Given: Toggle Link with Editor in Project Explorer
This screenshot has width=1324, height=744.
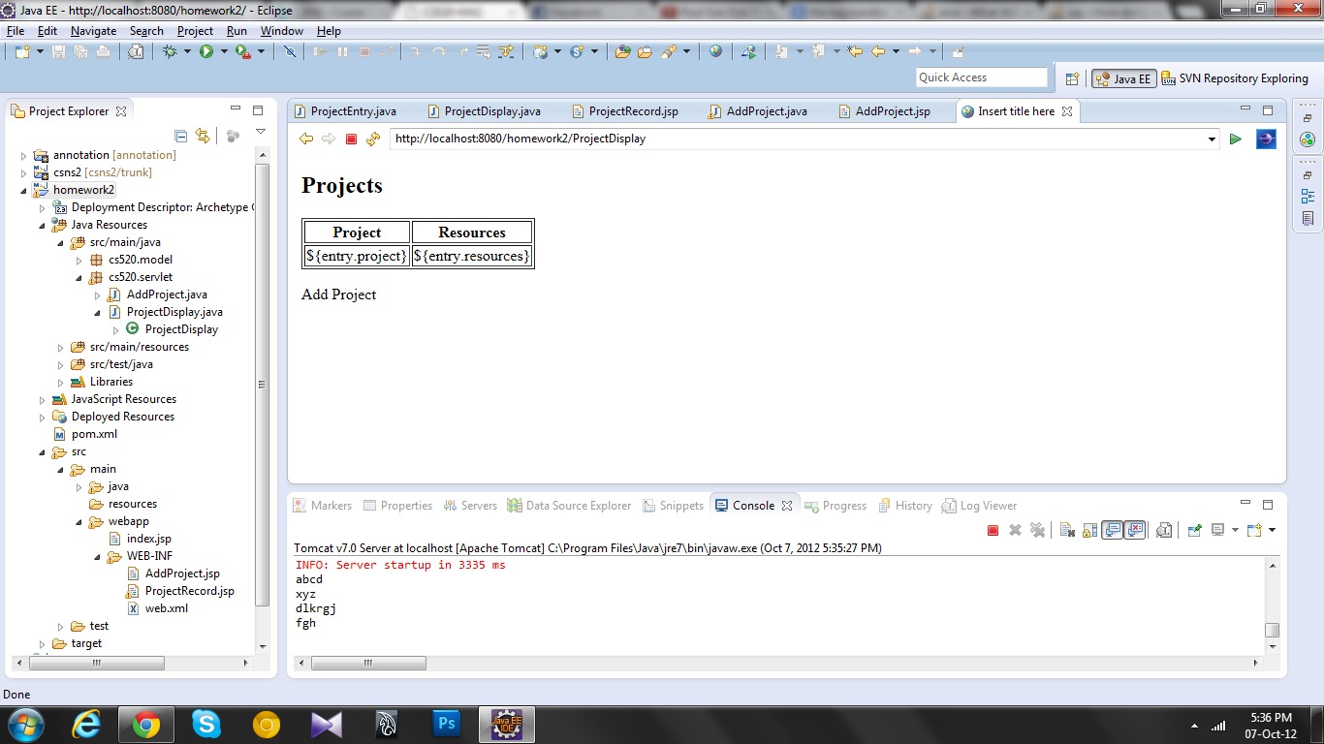Looking at the screenshot, I should (x=202, y=136).
